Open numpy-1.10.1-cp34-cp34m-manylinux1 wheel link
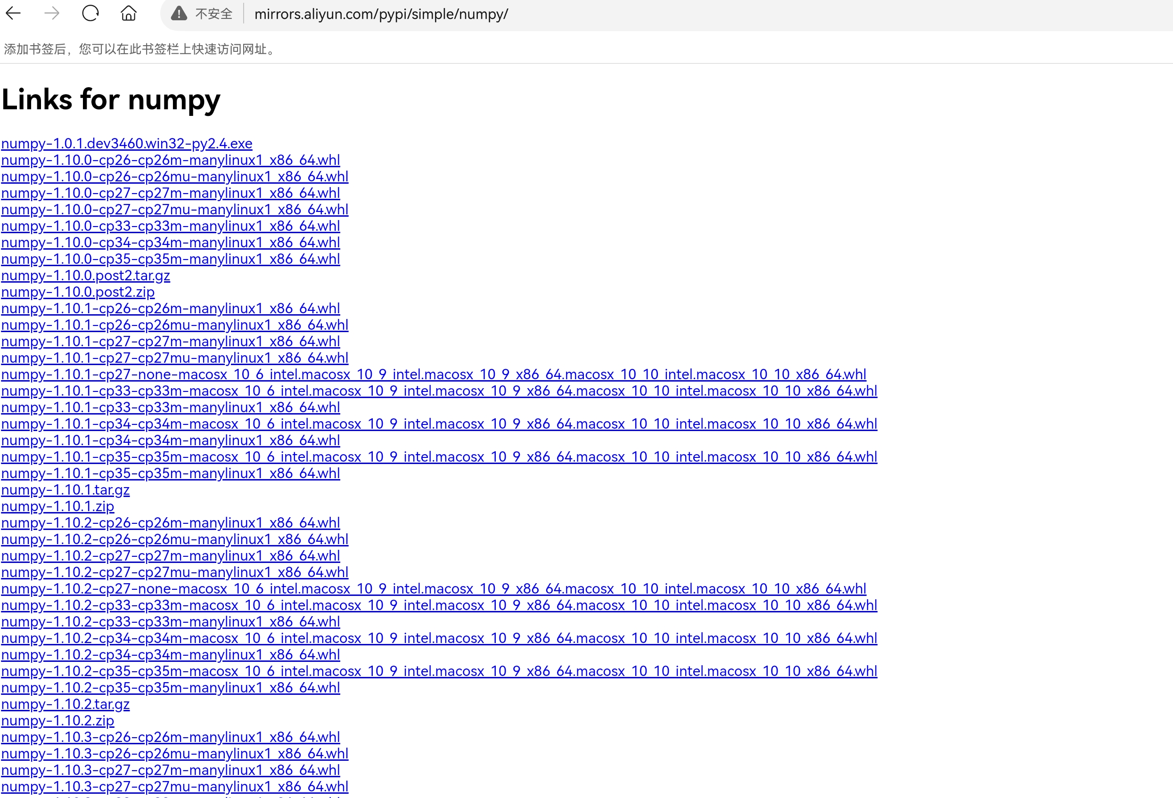The height and width of the screenshot is (798, 1173). point(171,440)
